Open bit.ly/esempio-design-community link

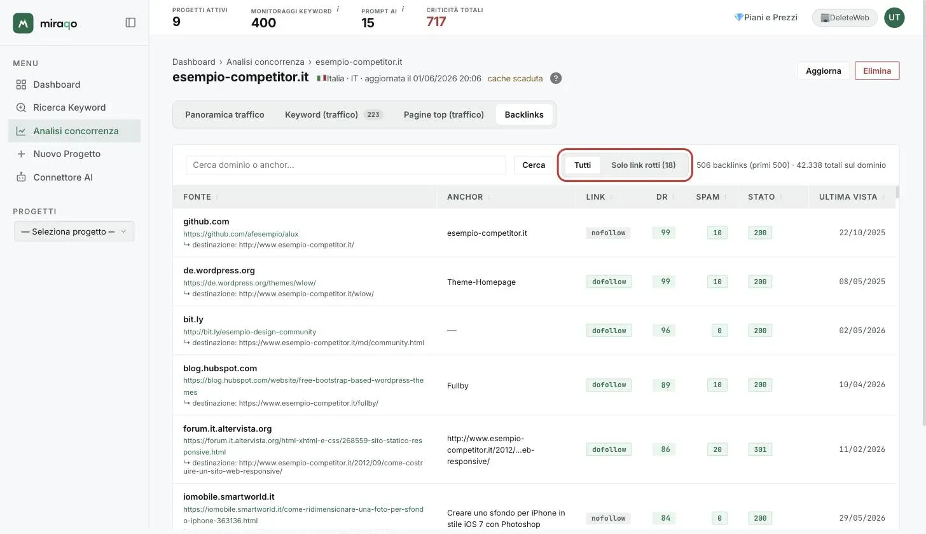(x=249, y=332)
